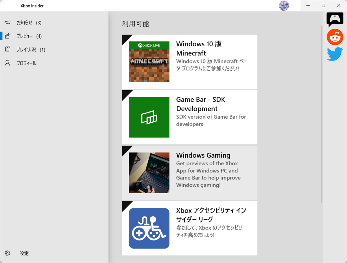Click the 利用可能 section heading
This screenshot has height=263, width=347.
click(x=135, y=24)
